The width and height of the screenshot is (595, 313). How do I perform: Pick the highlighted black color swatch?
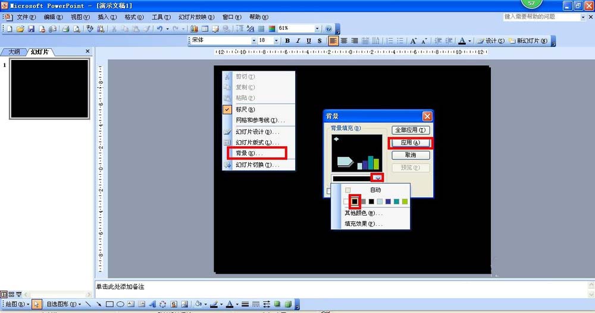point(355,201)
